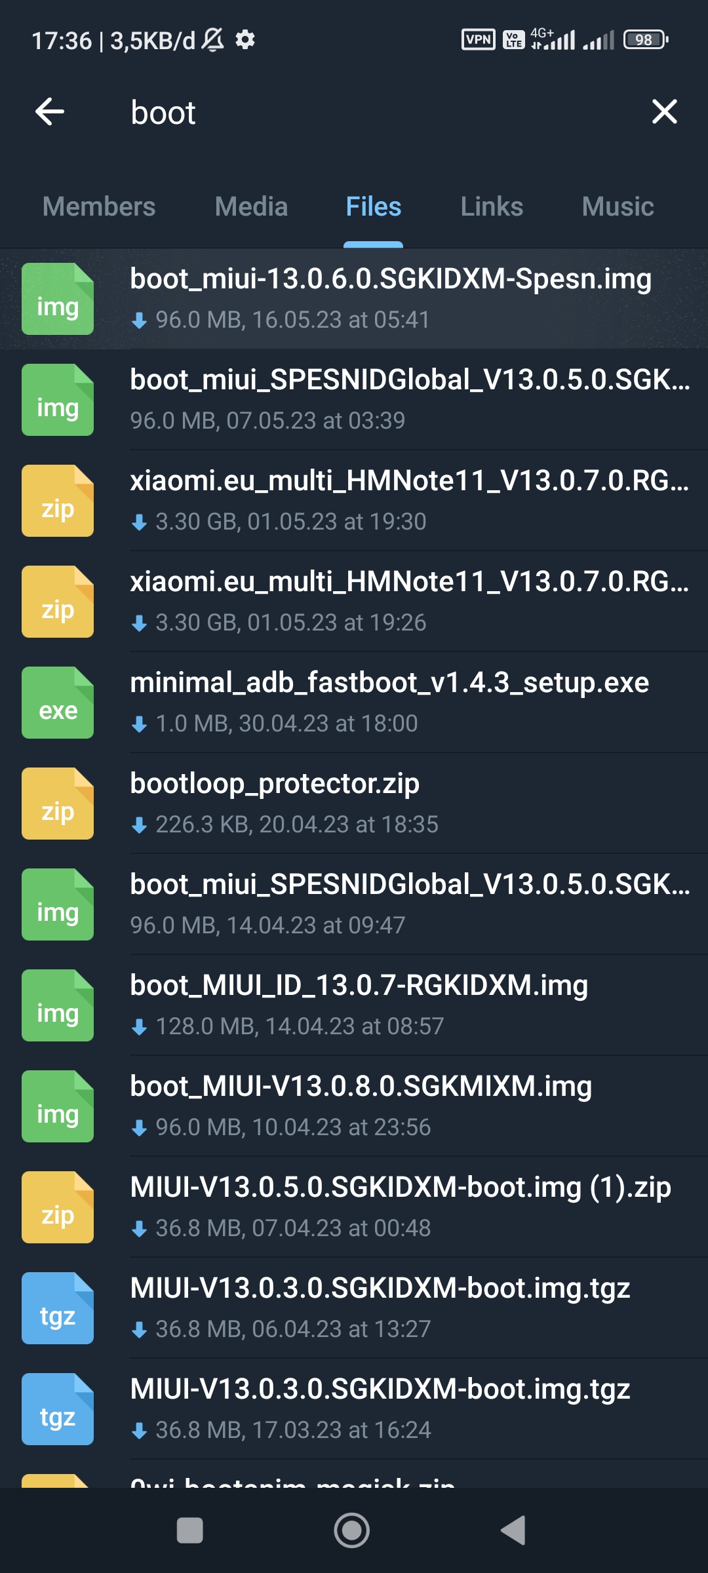708x1573 pixels.
Task: Go back using the arrow beside the search field
Action: tap(50, 111)
